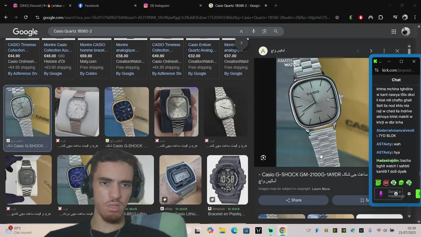421x237 pixels.
Task: Click the Share button in preview panel
Action: [x=293, y=200]
